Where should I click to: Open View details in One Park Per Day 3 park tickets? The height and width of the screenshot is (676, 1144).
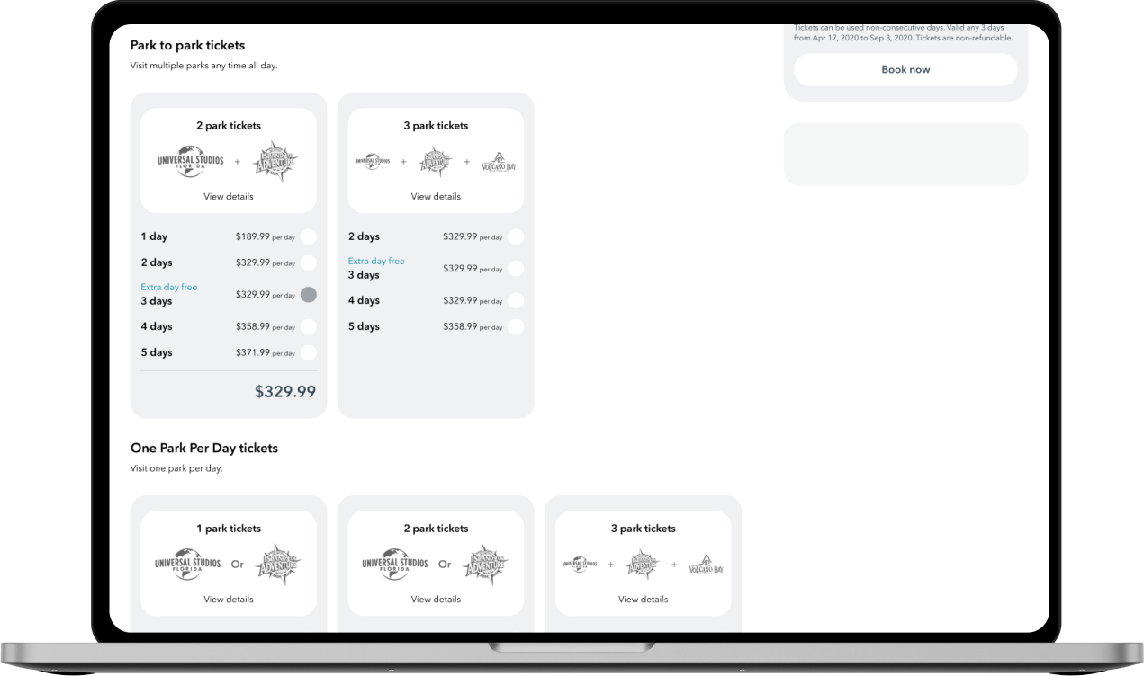[x=644, y=599]
